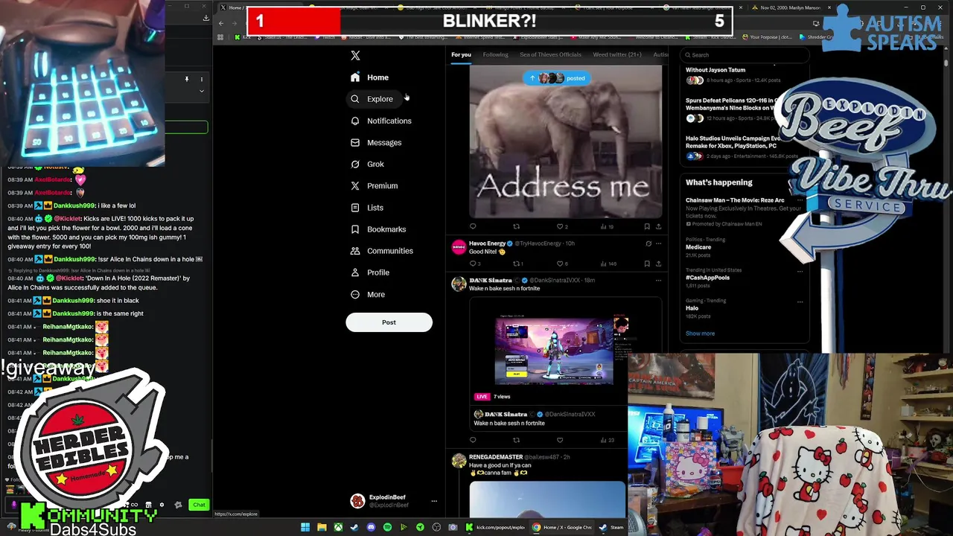Screen dimensions: 953x536
Task: Click Grok icon on Havoc Energy post
Action: [x=648, y=243]
